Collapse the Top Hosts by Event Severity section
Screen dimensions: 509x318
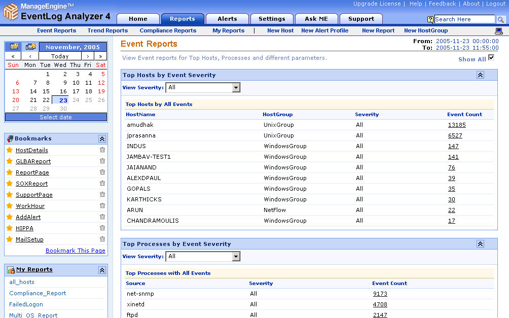coord(480,75)
